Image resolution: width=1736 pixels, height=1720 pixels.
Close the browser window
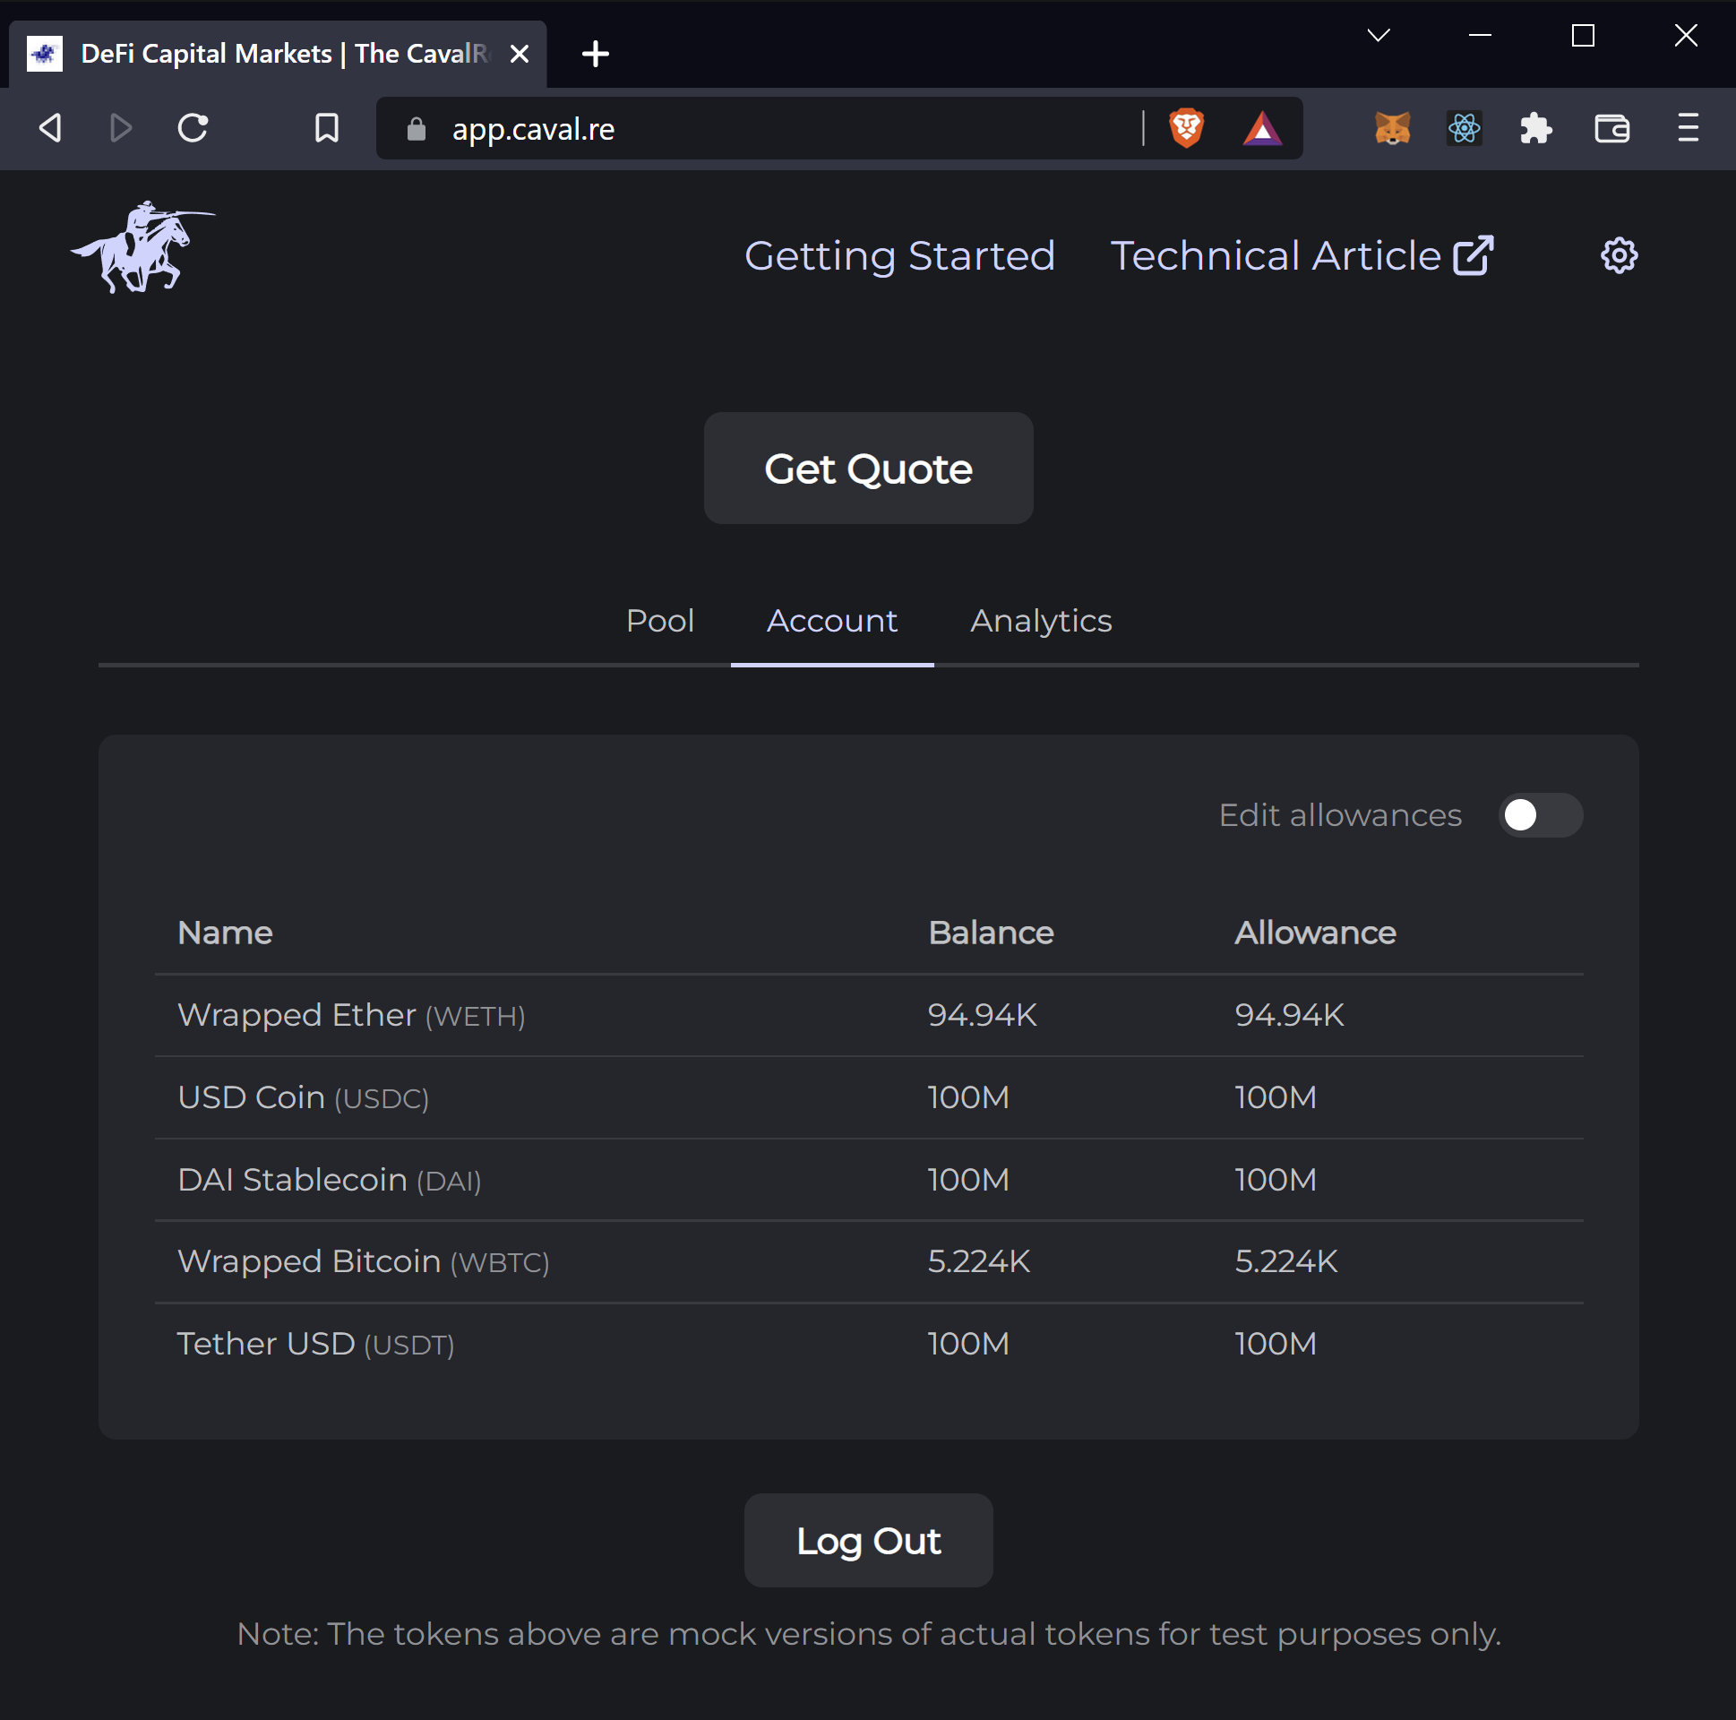1686,36
